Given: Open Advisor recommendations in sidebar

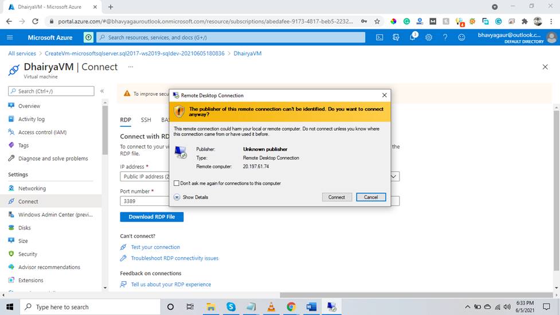Looking at the screenshot, I should tap(49, 267).
